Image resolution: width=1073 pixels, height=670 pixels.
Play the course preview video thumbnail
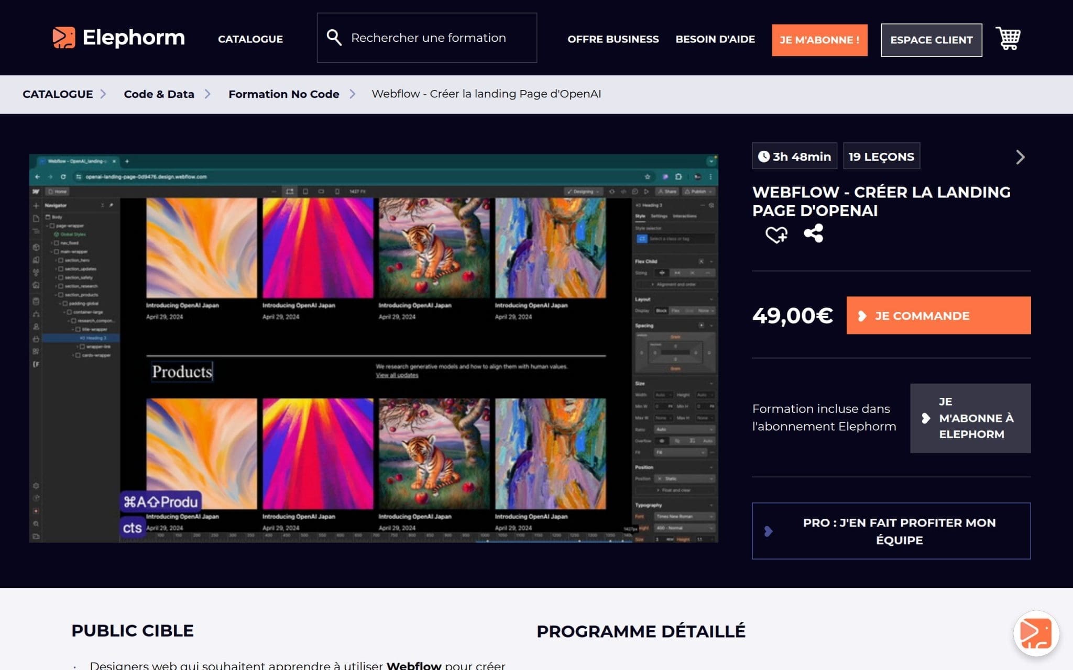(374, 348)
